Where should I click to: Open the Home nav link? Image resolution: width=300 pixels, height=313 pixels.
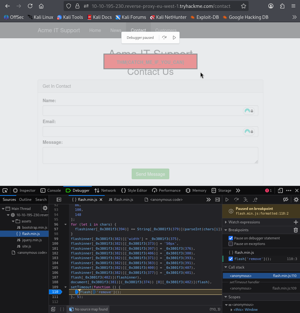pyautogui.click(x=95, y=30)
